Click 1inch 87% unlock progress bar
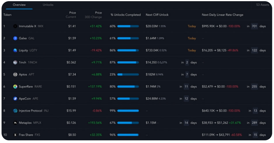 point(128,62)
